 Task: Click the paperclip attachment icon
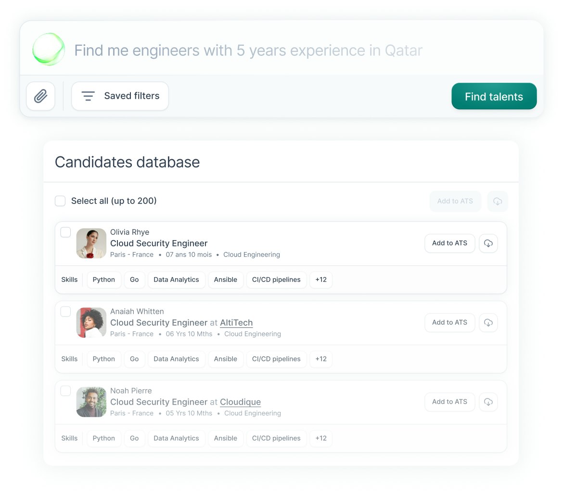point(41,96)
